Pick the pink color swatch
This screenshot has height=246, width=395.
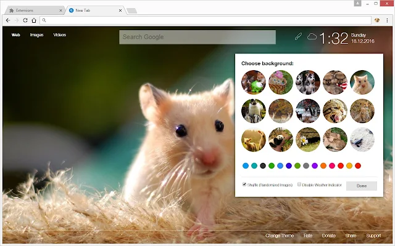(332, 165)
